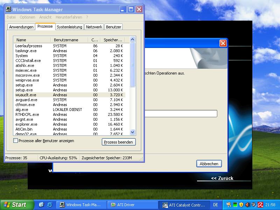The image size is (280, 210).
Task: Click the process list scroll-down arrow
Action: click(132, 132)
